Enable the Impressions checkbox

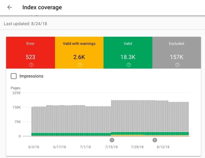coord(13,76)
